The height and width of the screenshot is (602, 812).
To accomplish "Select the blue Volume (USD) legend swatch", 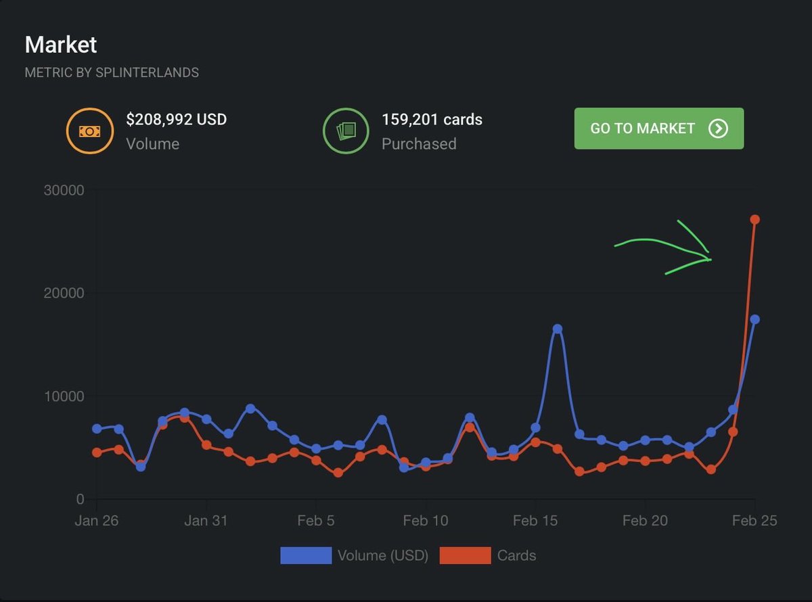I will point(304,555).
